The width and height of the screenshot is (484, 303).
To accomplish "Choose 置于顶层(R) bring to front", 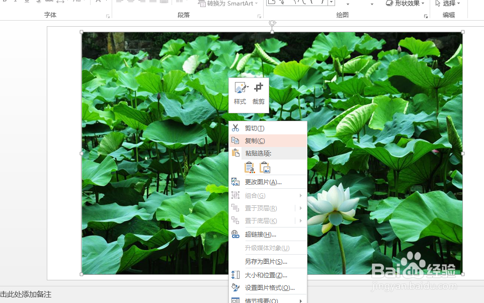I will tap(262, 208).
